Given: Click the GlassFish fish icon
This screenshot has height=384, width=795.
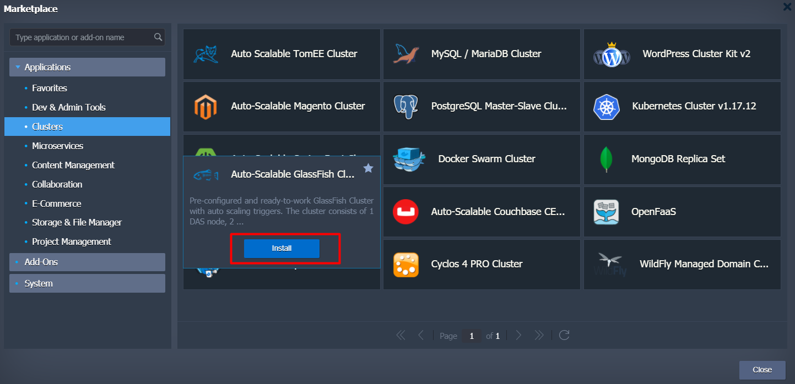Looking at the screenshot, I should pyautogui.click(x=205, y=175).
